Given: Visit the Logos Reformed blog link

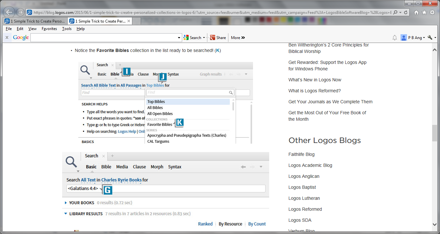Looking at the screenshot, I should (x=305, y=209).
